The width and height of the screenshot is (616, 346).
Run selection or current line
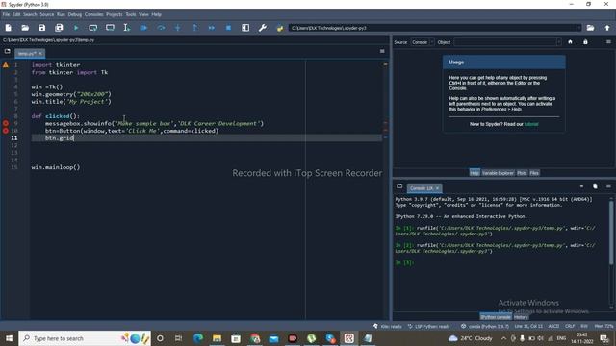click(127, 28)
